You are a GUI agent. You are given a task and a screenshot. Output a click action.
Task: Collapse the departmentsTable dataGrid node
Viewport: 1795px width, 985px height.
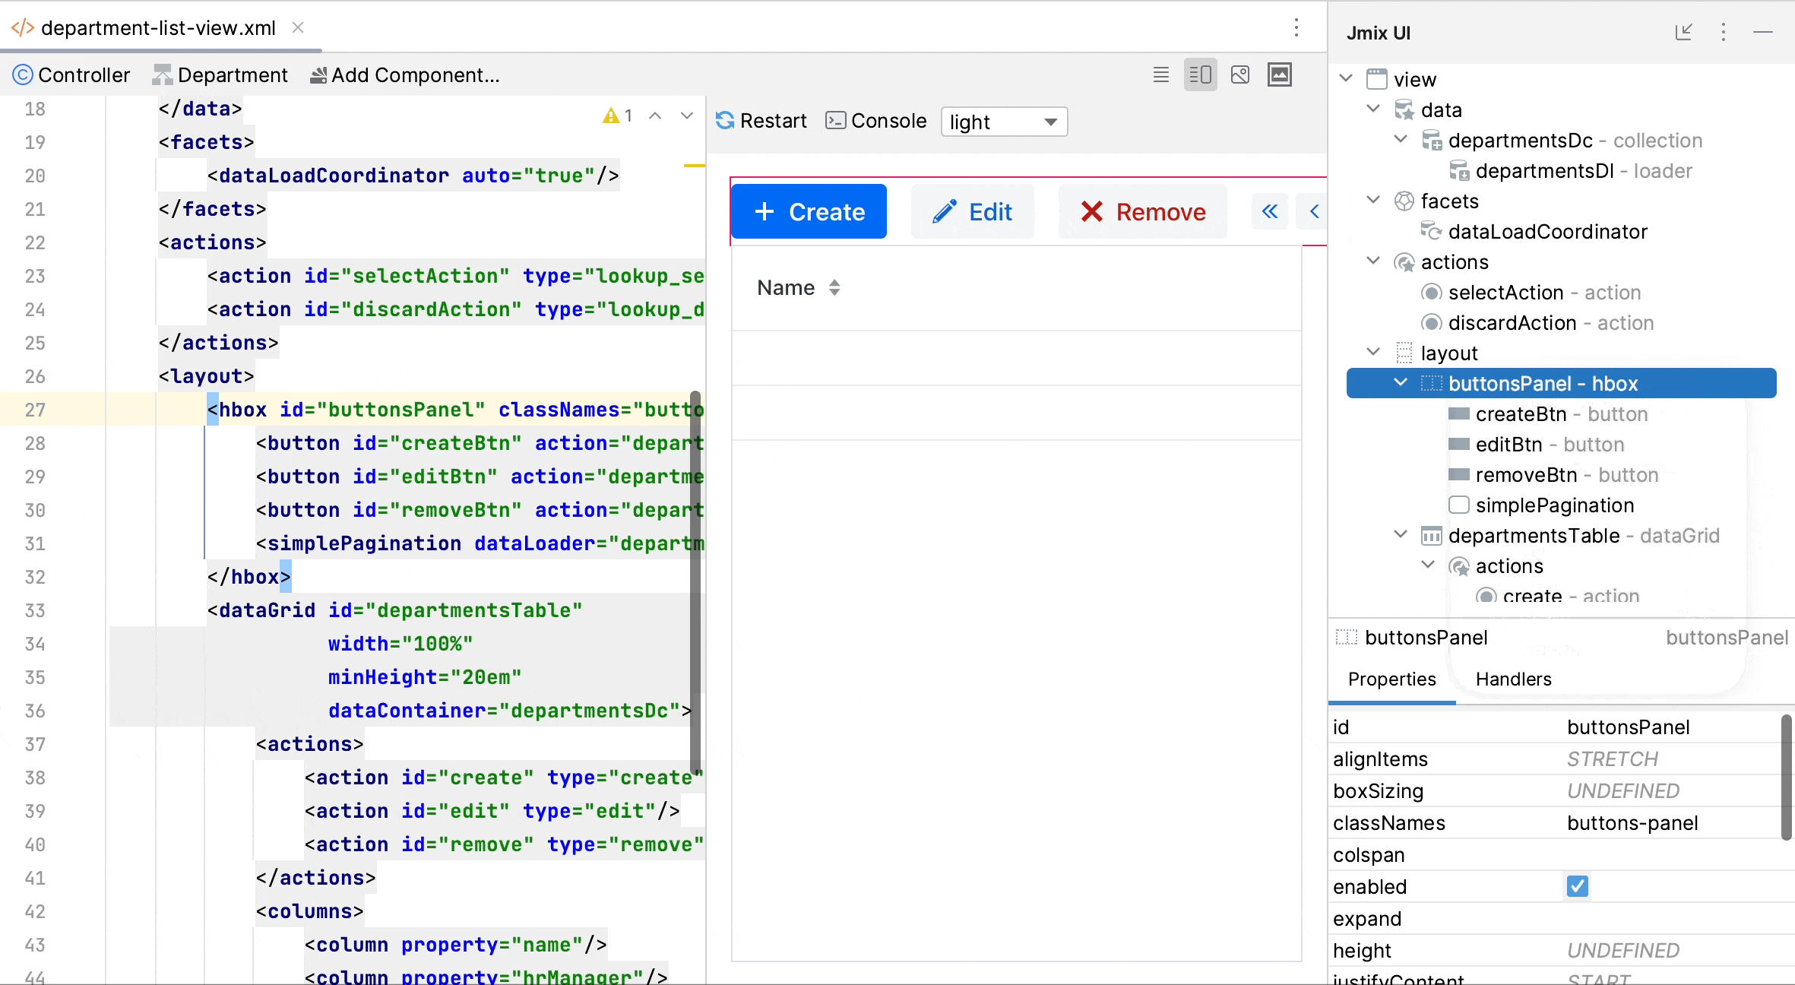[x=1401, y=535]
